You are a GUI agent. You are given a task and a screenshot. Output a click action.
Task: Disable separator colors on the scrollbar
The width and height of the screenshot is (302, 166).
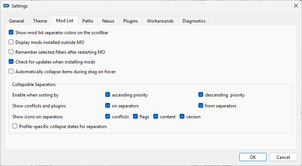pos(11,33)
